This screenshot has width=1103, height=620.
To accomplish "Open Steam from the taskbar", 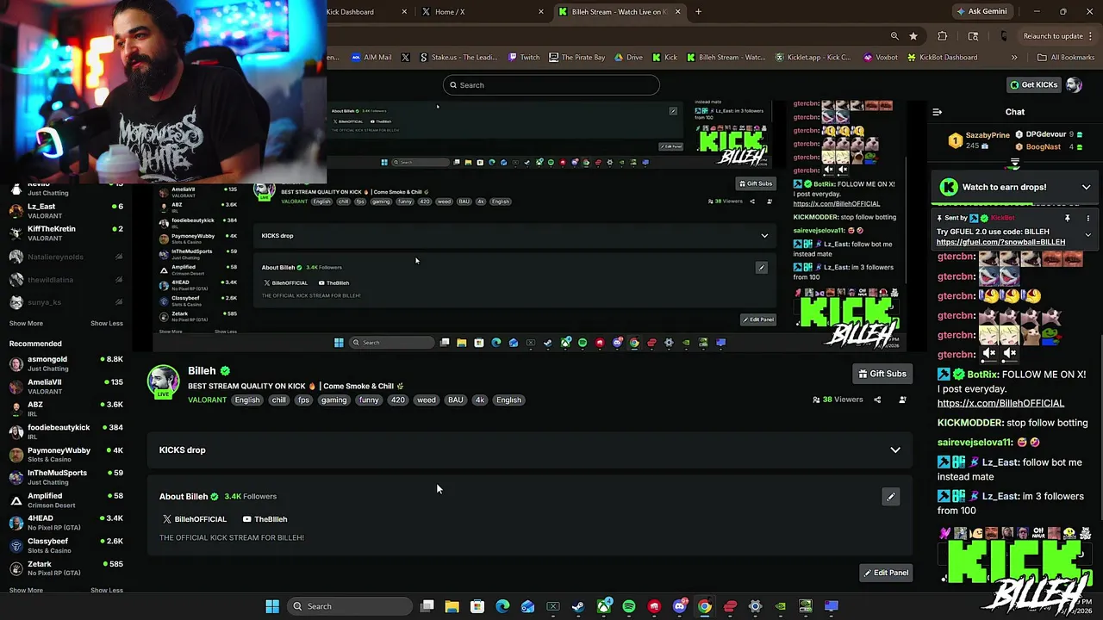I will pyautogui.click(x=578, y=606).
